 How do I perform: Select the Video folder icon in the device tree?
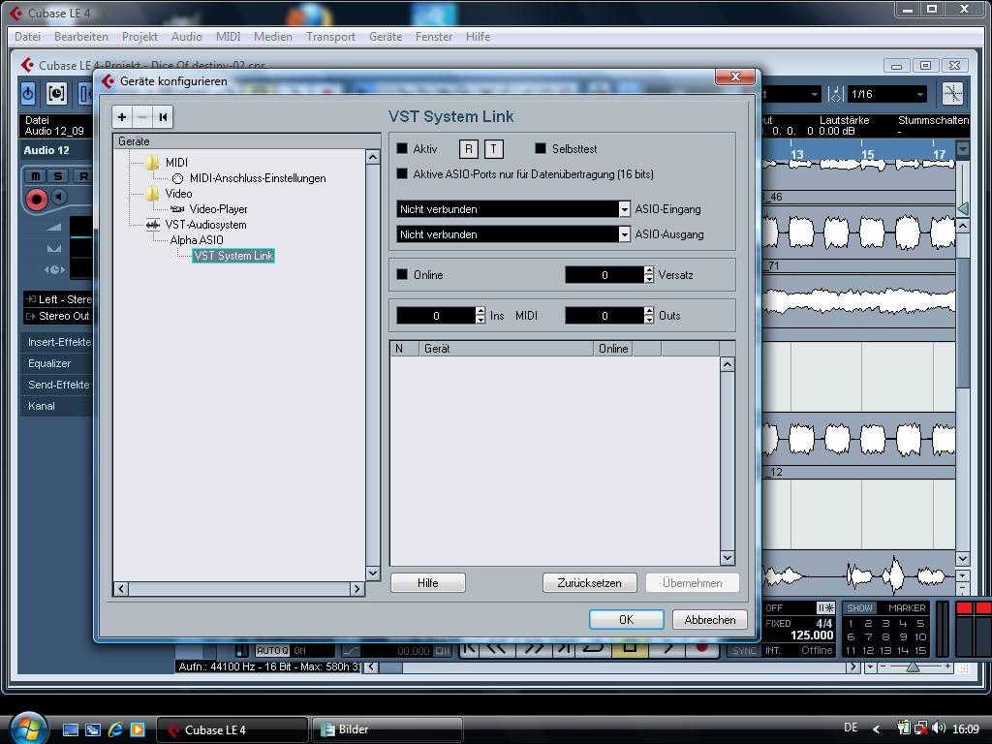pos(152,194)
